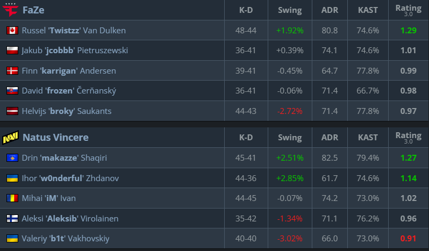Click the Kosovo flag beside makazze
Screen dimensions: 429x251
(12, 158)
